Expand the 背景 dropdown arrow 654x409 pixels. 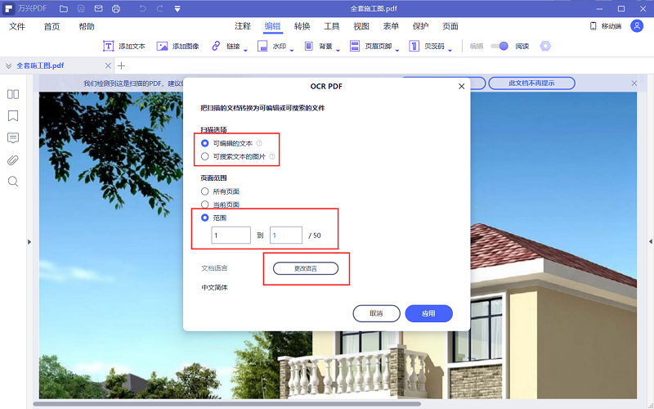[x=338, y=51]
